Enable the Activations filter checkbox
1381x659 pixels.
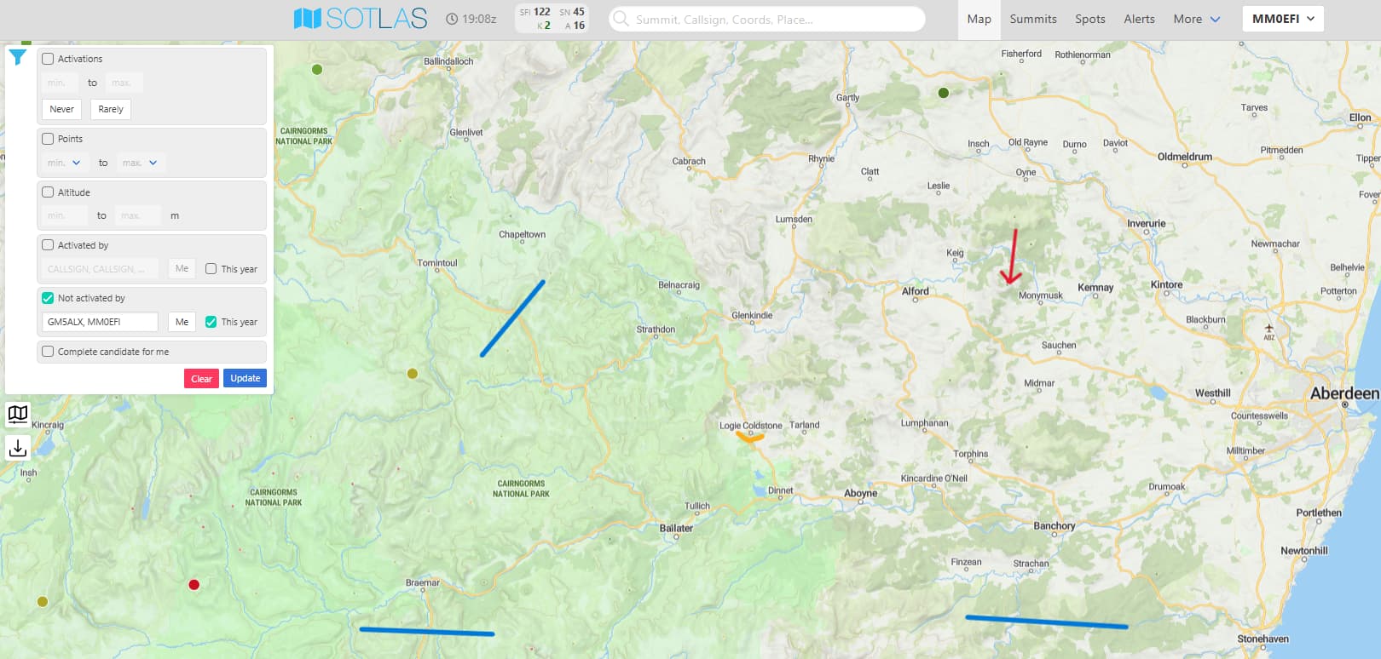coord(49,59)
